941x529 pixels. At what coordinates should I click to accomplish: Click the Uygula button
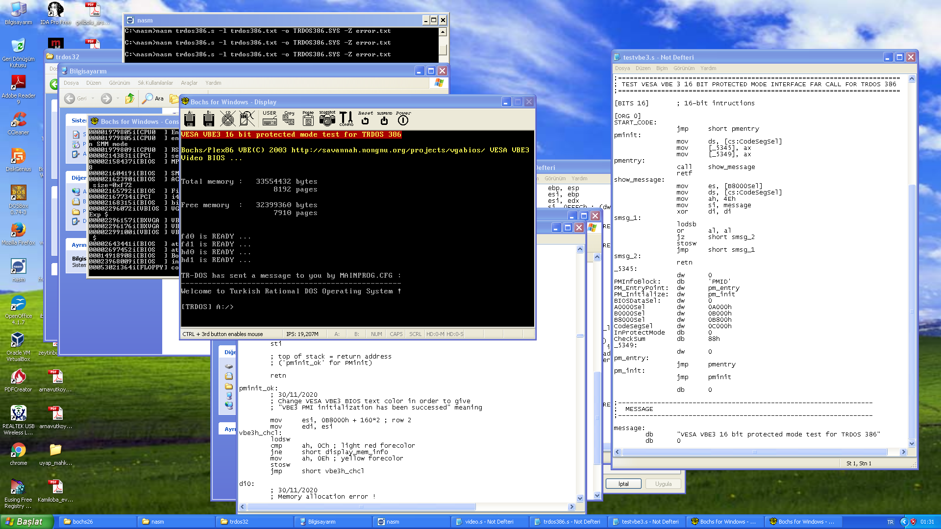pyautogui.click(x=664, y=484)
